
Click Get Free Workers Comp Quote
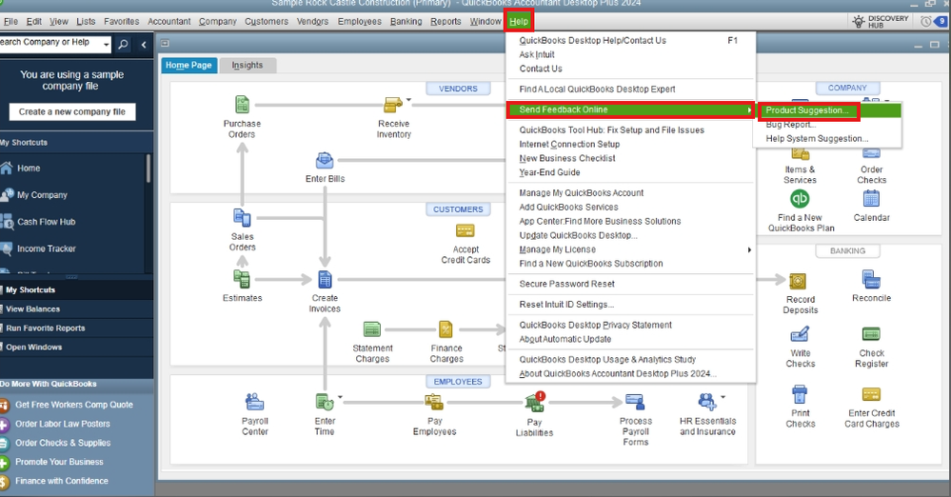[x=74, y=405]
